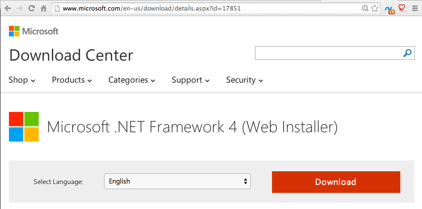This screenshot has width=422, height=209.
Task: Open the Security menu
Action: [x=244, y=80]
